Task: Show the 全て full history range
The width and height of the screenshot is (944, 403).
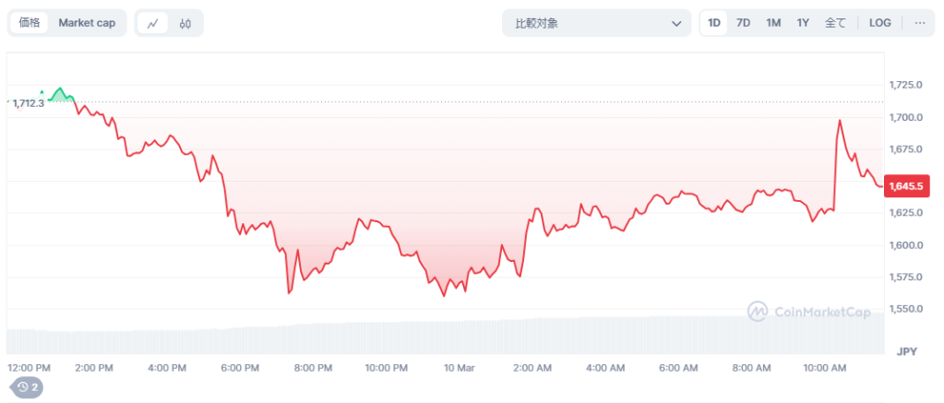Action: click(x=835, y=23)
